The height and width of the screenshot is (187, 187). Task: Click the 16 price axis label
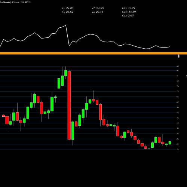[x=178, y=150]
